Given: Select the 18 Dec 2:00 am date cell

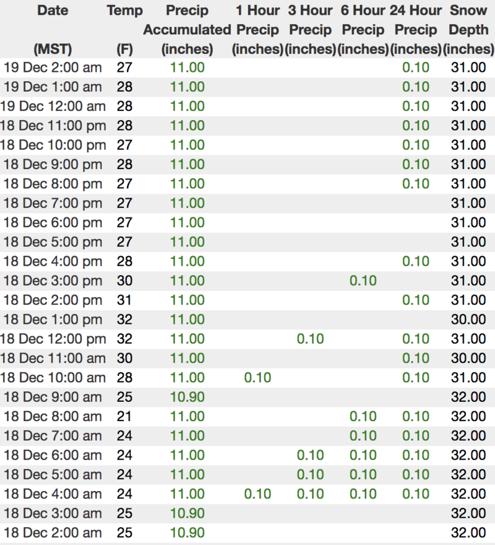Looking at the screenshot, I should click(x=53, y=533).
